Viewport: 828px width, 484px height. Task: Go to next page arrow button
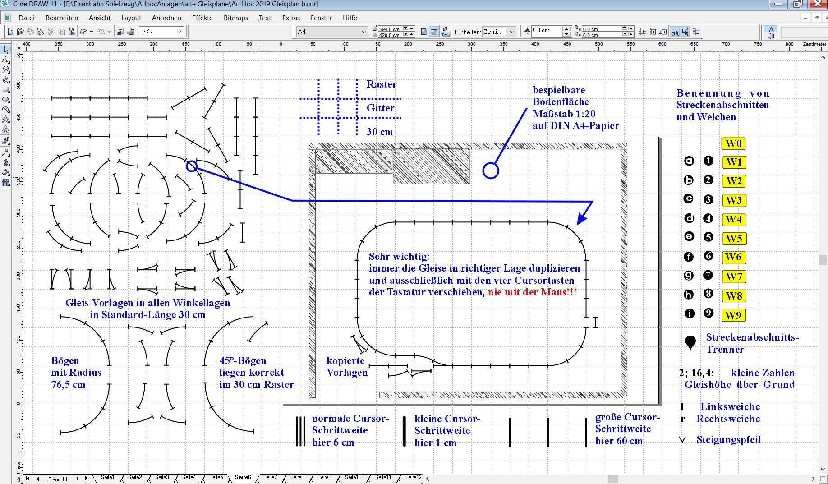click(78, 479)
